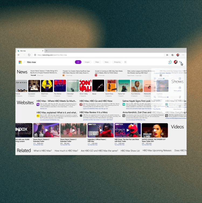Select The Alienist show thumbnail
This screenshot has height=203, width=202.
pyautogui.click(x=60, y=86)
